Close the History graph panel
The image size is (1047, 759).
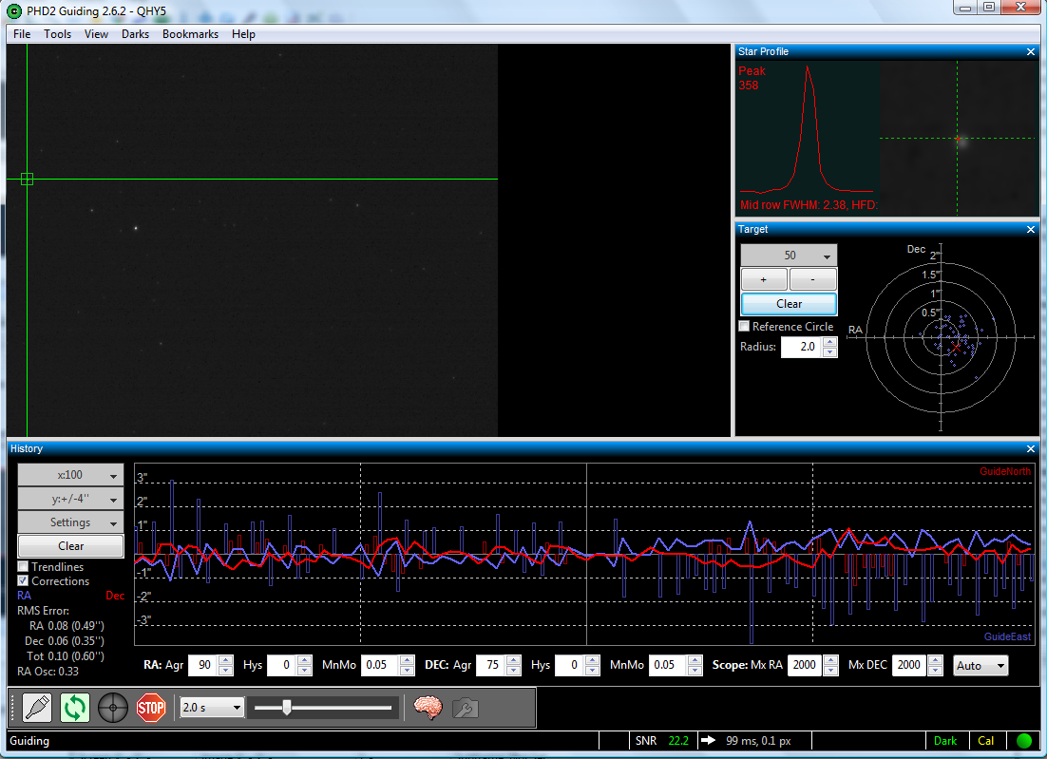point(1031,448)
